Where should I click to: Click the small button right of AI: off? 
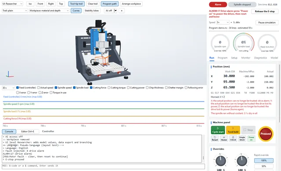pos(122,11)
